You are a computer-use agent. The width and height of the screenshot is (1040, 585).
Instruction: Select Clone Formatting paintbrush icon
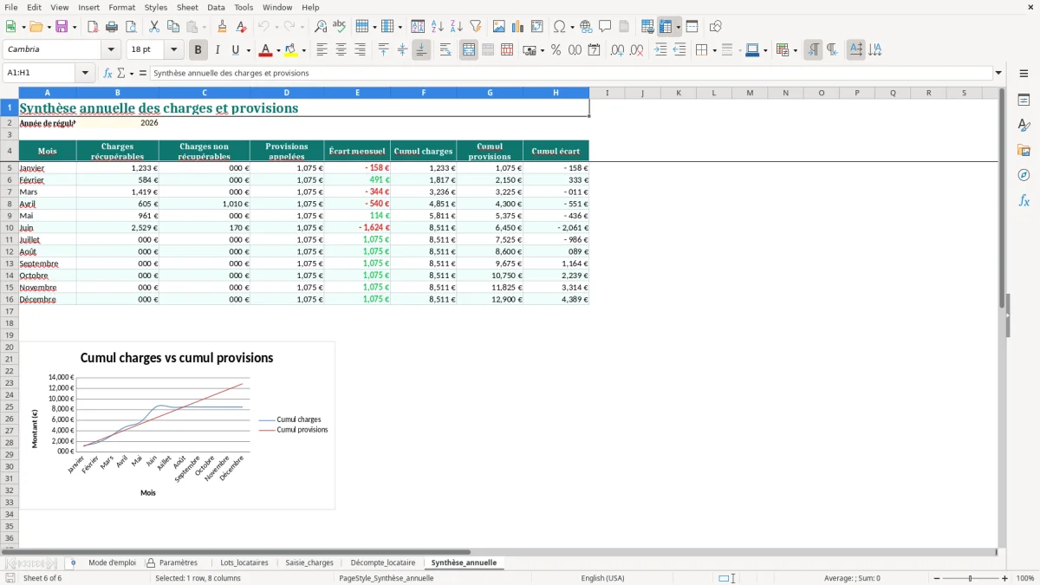click(x=223, y=27)
